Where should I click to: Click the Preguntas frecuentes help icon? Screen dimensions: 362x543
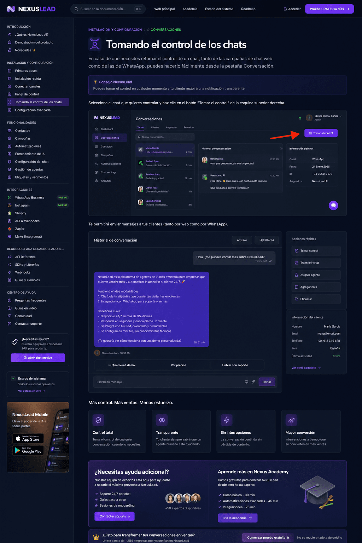(x=10, y=300)
